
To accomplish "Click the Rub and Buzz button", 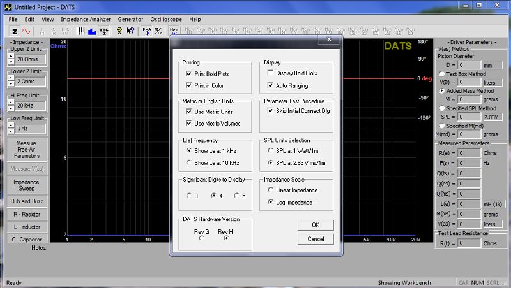I will 27,201.
